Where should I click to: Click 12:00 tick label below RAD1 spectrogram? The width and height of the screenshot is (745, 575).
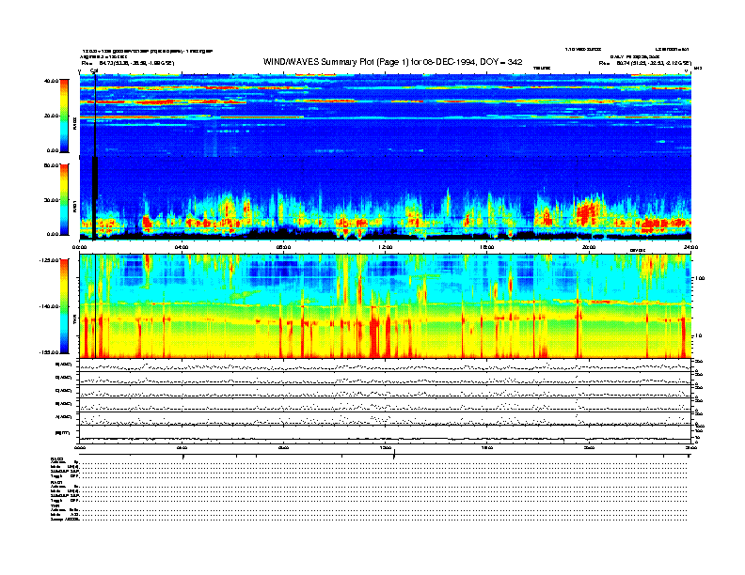point(386,247)
